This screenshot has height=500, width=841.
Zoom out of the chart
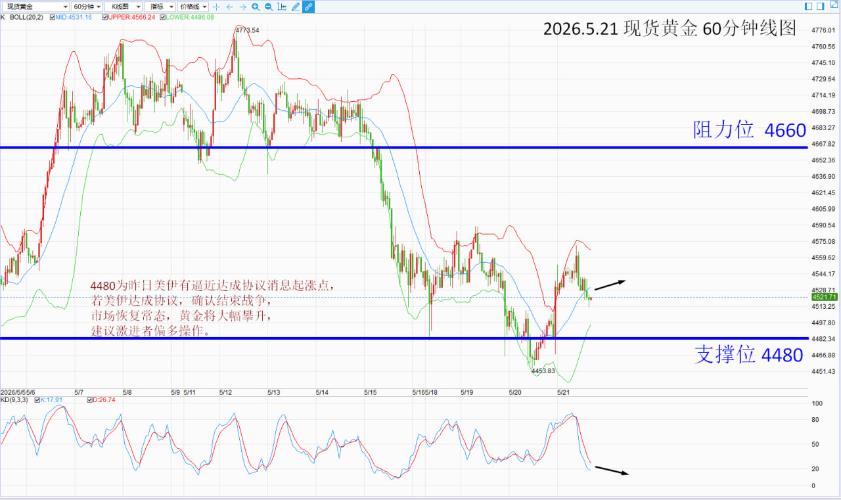269,7
